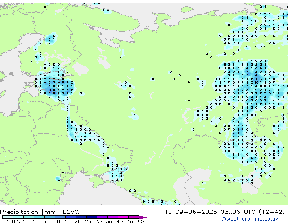Select the 35–40 mm violet legend swatch
Screen dimensions: 288x223
pyautogui.click(x=113, y=217)
